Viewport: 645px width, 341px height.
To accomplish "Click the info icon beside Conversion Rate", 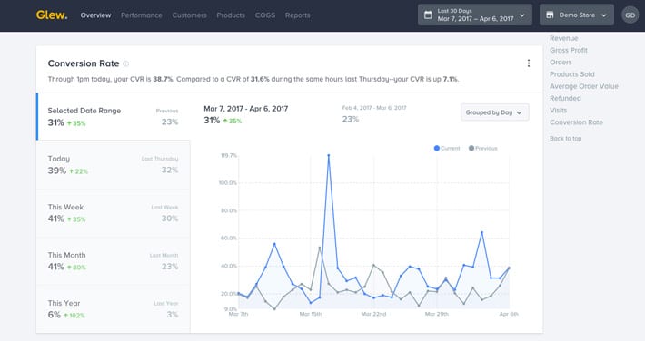I will coord(126,63).
